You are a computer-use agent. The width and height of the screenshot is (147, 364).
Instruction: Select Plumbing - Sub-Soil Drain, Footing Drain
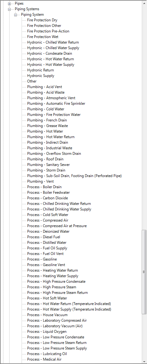[74, 176]
